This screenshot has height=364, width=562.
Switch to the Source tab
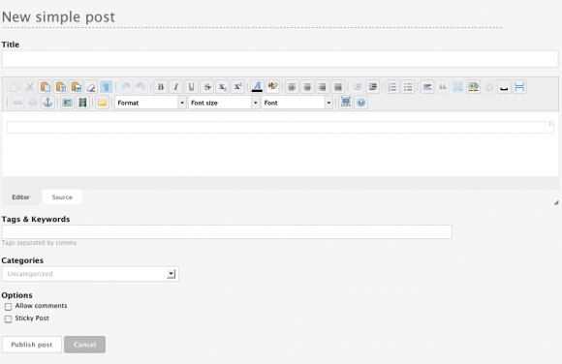click(x=62, y=197)
